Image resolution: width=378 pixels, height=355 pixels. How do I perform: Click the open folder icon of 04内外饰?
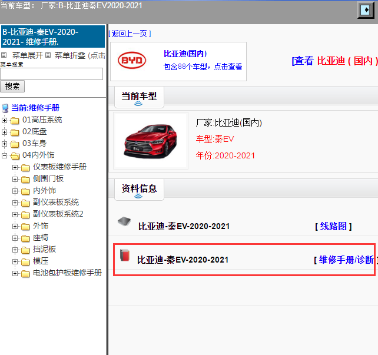15,155
